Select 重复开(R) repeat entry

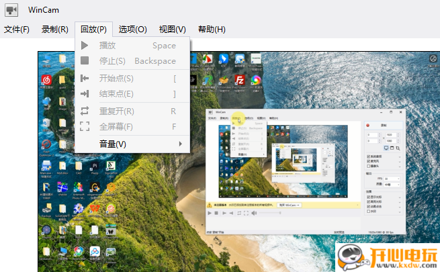[132, 111]
